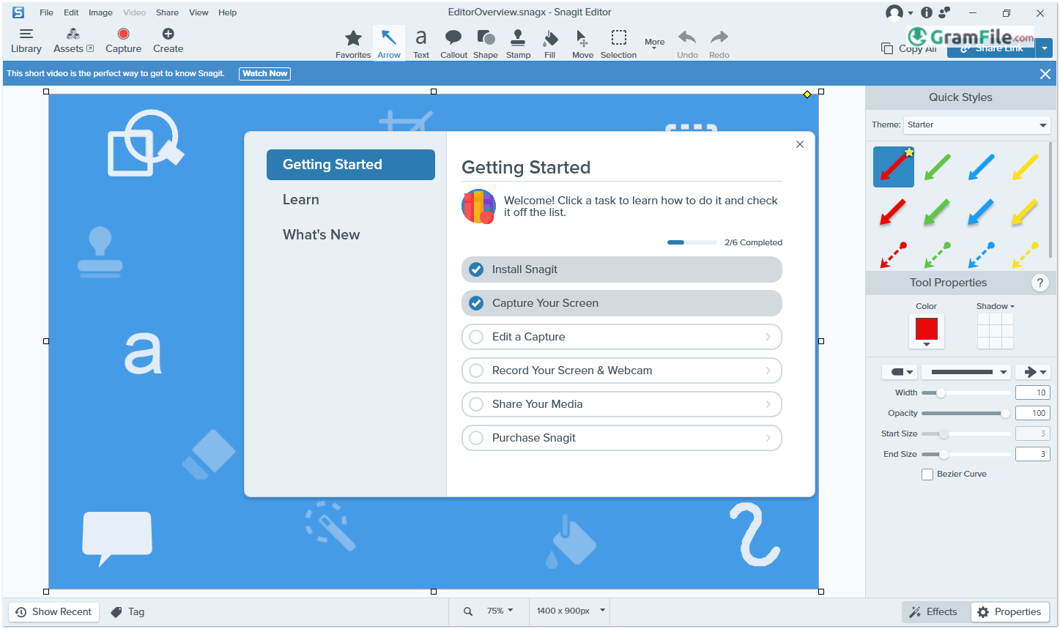Open the red Color swatch picker
Viewport: 1060px width, 629px height.
tap(927, 331)
